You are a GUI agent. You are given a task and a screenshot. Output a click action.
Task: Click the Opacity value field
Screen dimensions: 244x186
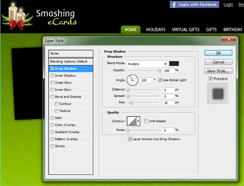pos(168,71)
